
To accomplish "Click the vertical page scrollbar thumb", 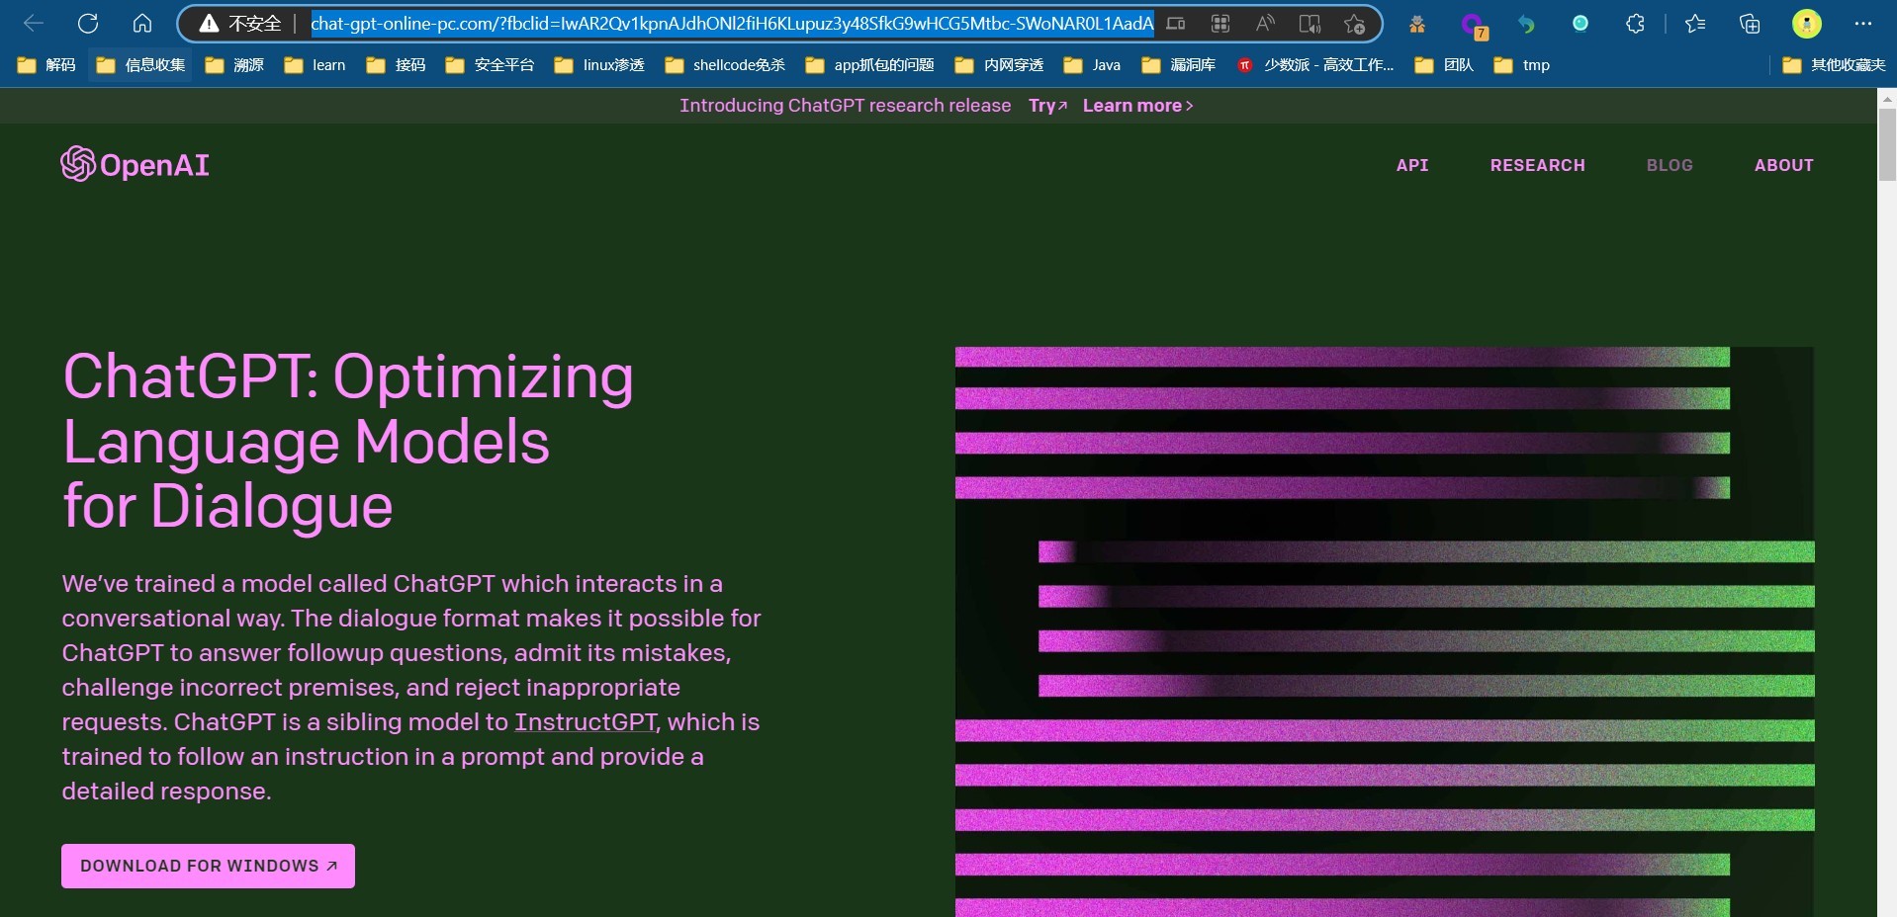I will tap(1886, 144).
